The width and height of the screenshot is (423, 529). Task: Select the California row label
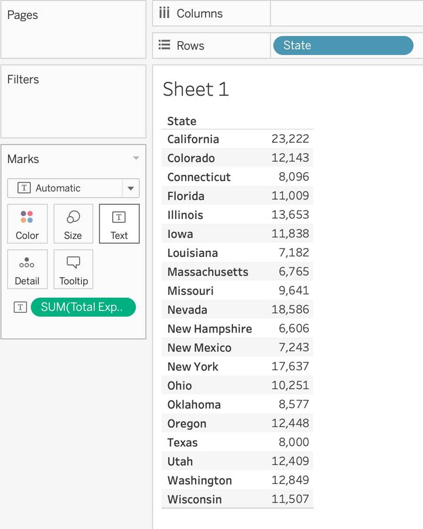pyautogui.click(x=193, y=140)
